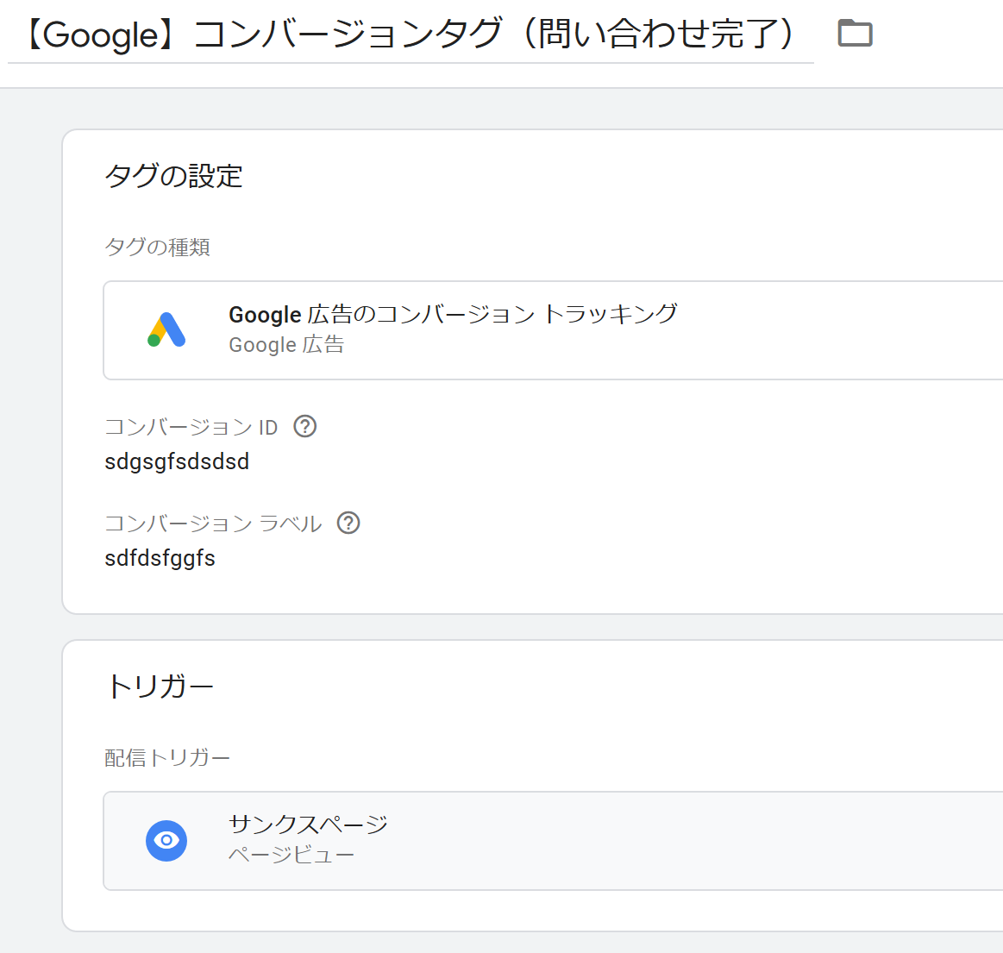Image resolution: width=1003 pixels, height=953 pixels.
Task: Open help for コンバージョン ラベル
Action: [x=348, y=523]
